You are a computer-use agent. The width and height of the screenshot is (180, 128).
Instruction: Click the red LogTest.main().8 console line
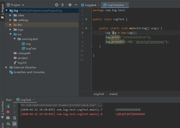pyautogui.click(x=83, y=114)
